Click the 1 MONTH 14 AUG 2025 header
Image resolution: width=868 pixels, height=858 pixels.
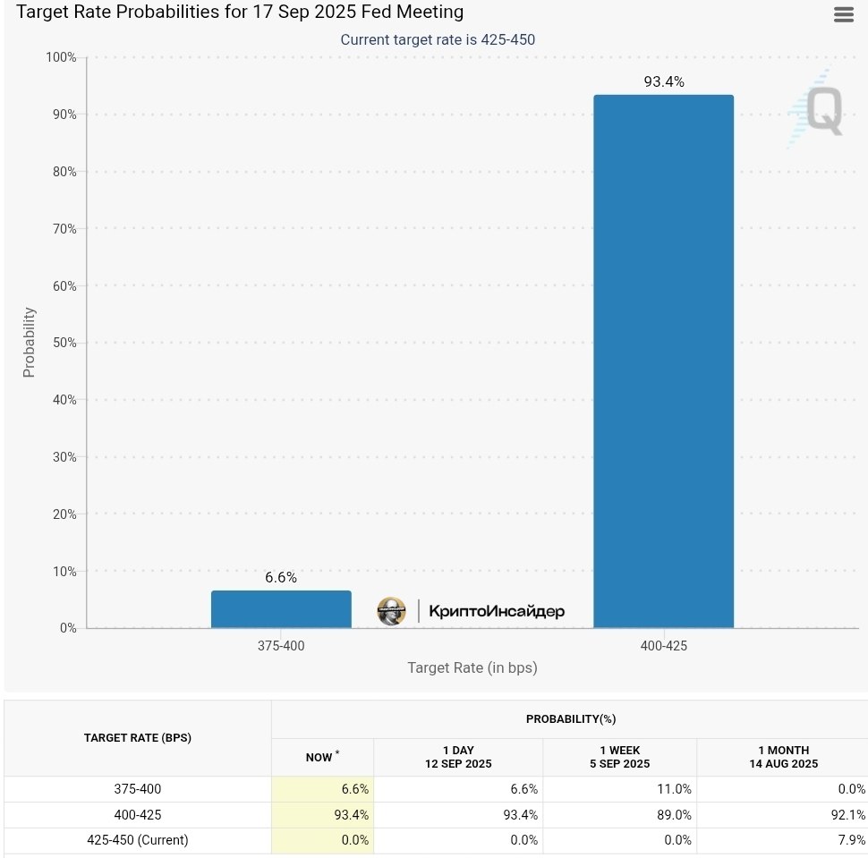pyautogui.click(x=783, y=757)
